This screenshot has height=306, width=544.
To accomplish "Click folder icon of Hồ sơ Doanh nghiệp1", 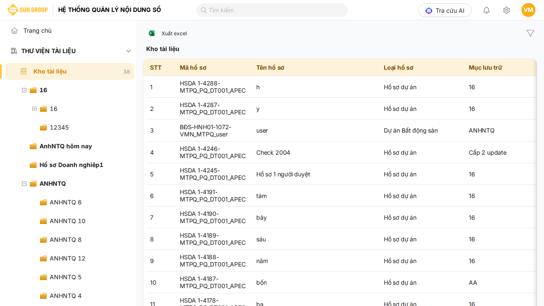I will [33, 165].
